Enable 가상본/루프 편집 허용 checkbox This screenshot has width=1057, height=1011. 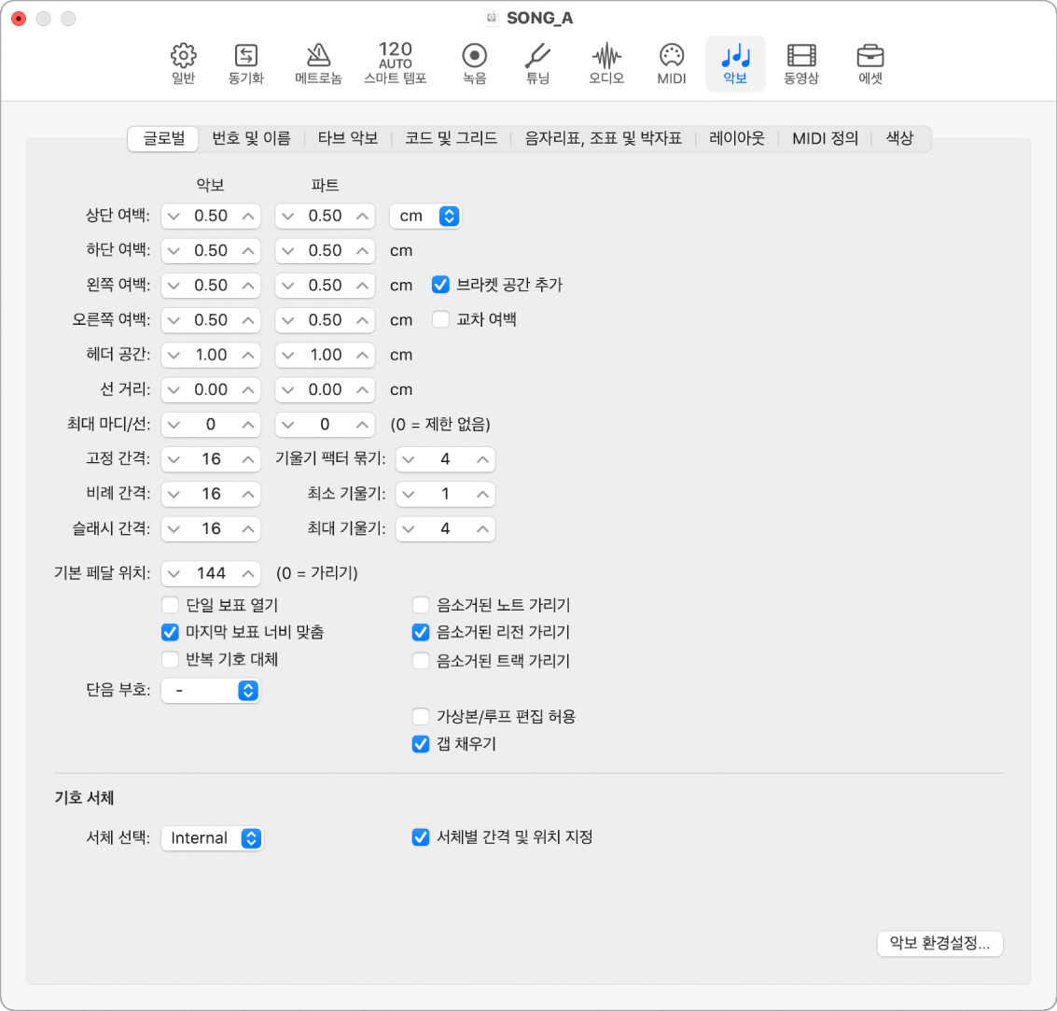coord(421,716)
